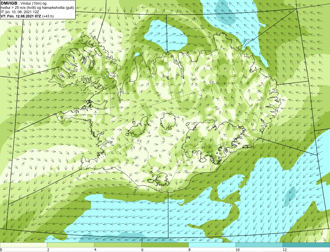Click the above 12 m/s teal legend swatch

point(307,245)
